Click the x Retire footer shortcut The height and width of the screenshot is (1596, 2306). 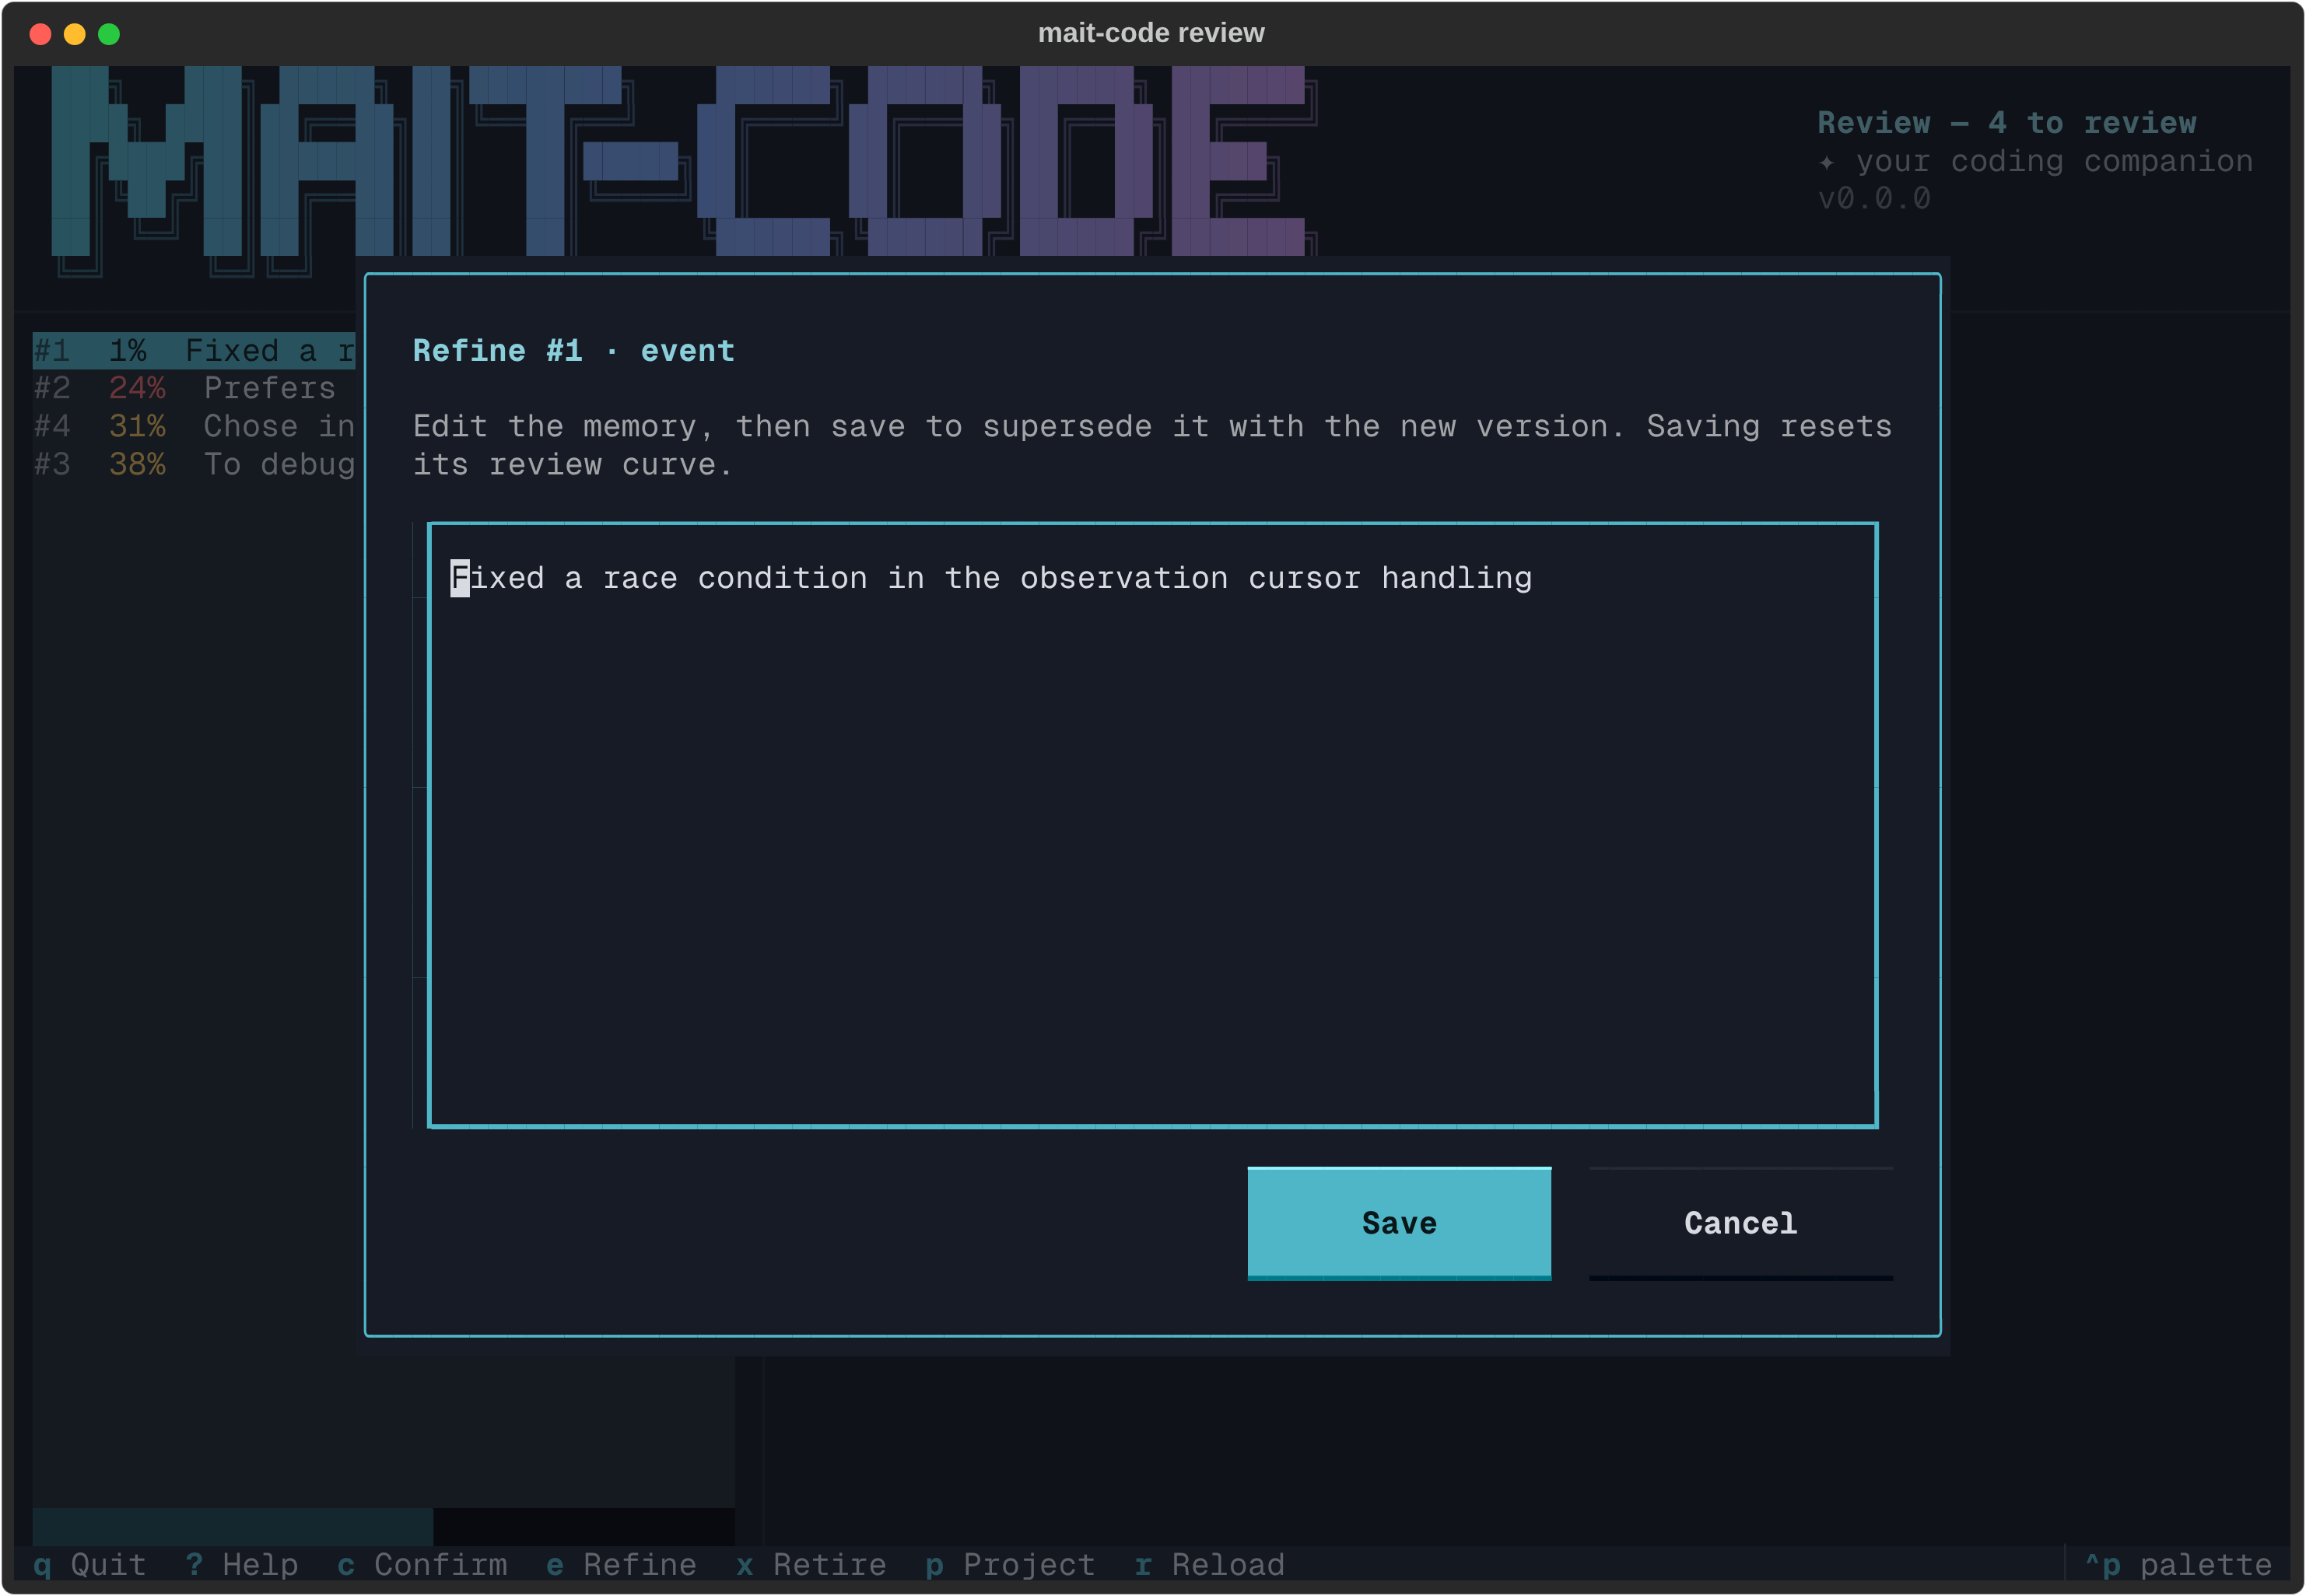pyautogui.click(x=811, y=1564)
